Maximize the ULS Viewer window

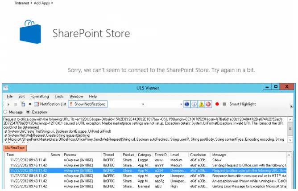276,87
